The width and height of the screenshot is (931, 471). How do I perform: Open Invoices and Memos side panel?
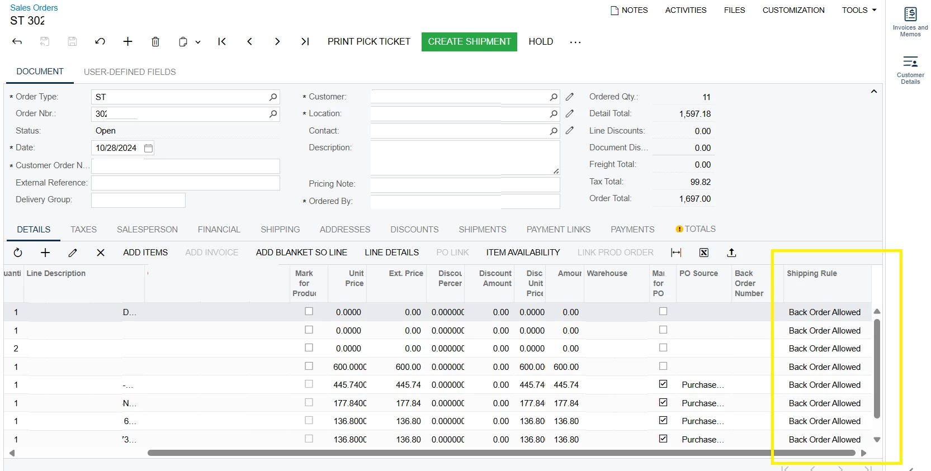tap(910, 22)
